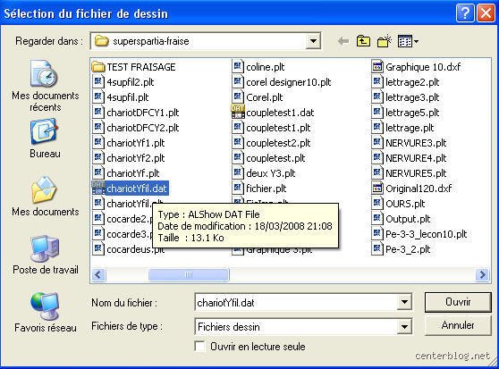The width and height of the screenshot is (499, 369).
Task: Click the 4supfil2.plt file icon
Action: pyautogui.click(x=98, y=81)
